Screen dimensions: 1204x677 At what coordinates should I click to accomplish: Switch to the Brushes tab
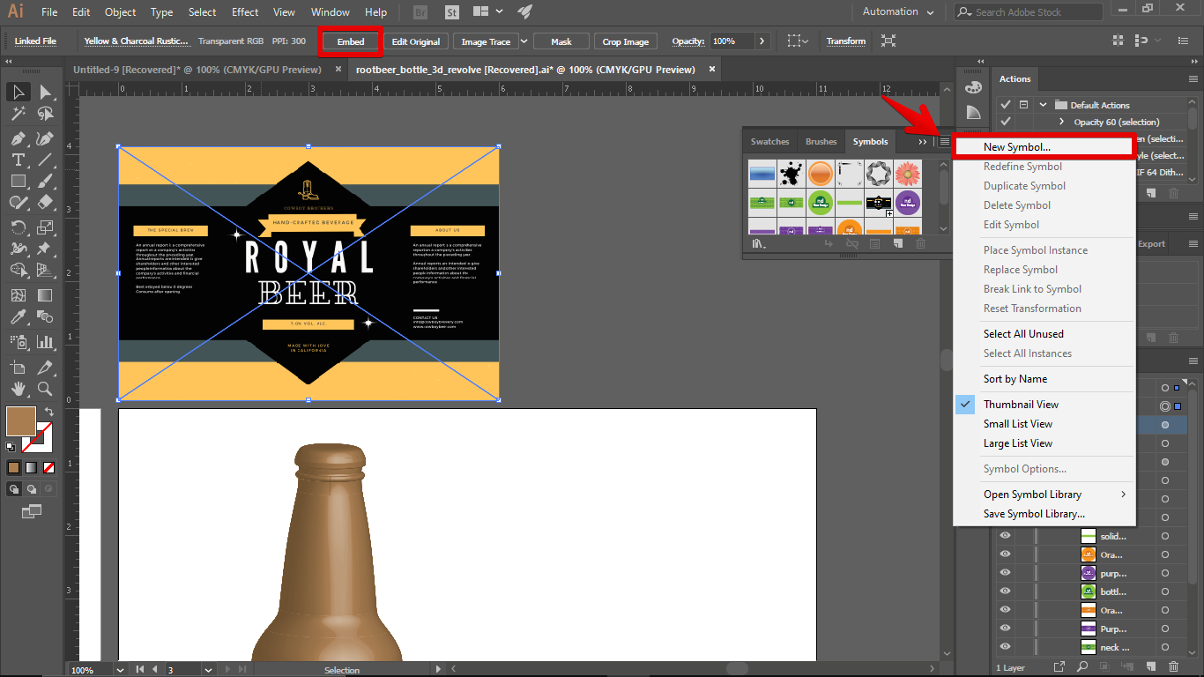[x=821, y=142]
